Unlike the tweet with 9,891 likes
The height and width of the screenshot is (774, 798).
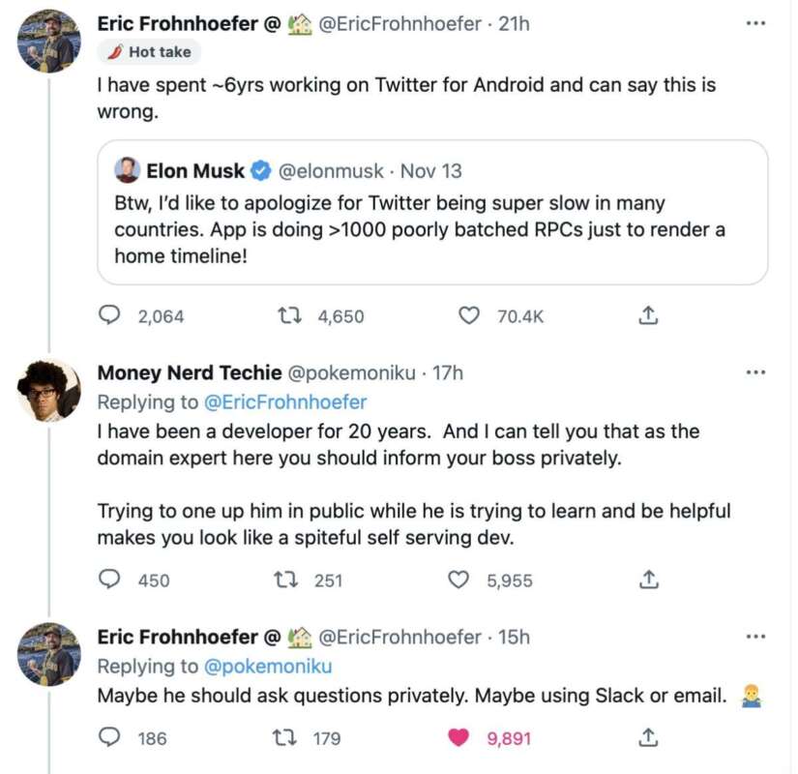click(460, 737)
